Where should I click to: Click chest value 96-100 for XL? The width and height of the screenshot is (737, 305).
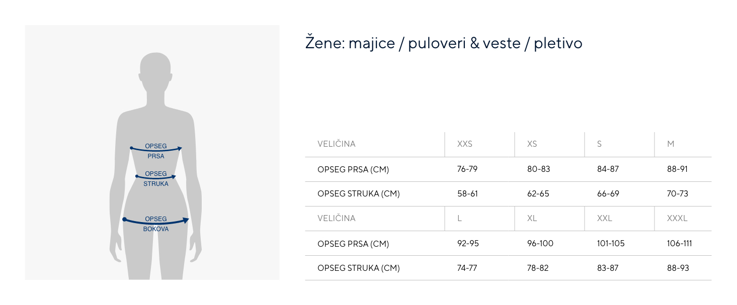(x=540, y=244)
